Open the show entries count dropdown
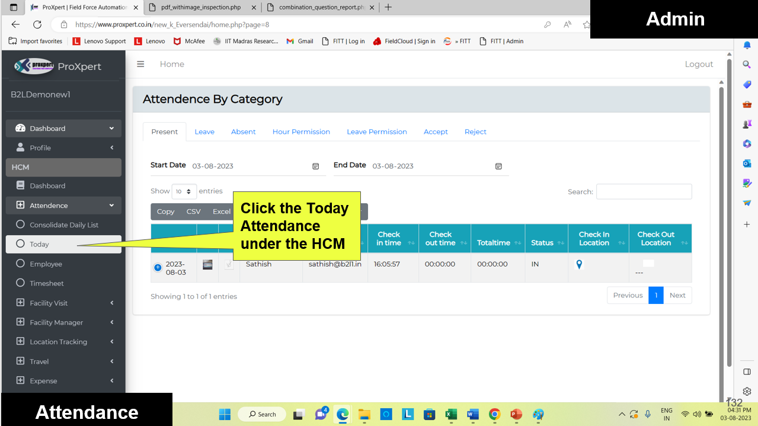 point(184,191)
